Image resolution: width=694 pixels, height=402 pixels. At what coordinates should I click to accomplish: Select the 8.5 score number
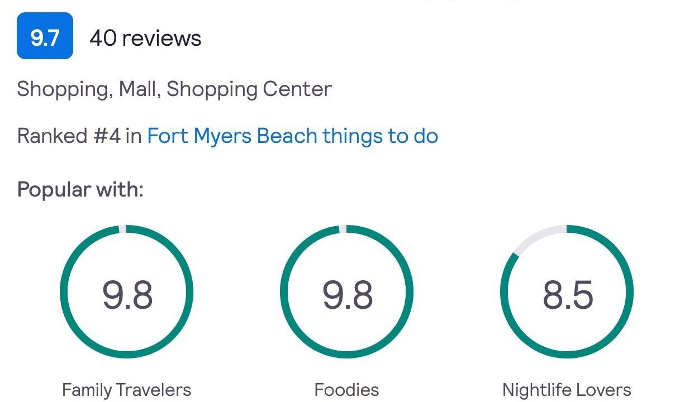[567, 295]
